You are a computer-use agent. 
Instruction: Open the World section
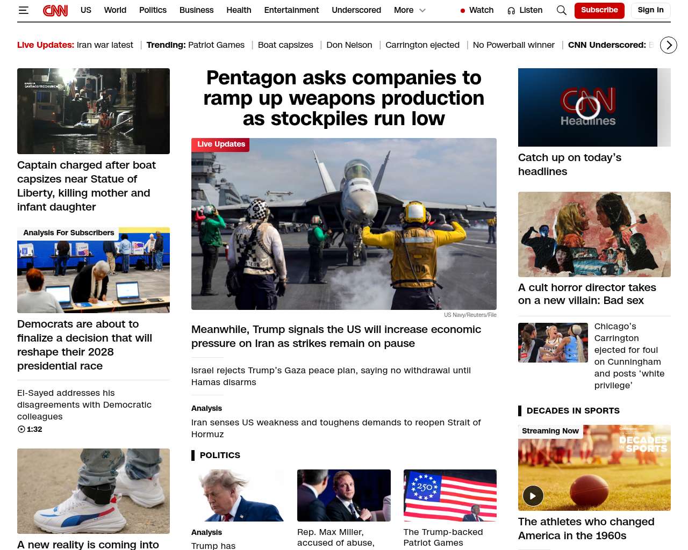[115, 10]
